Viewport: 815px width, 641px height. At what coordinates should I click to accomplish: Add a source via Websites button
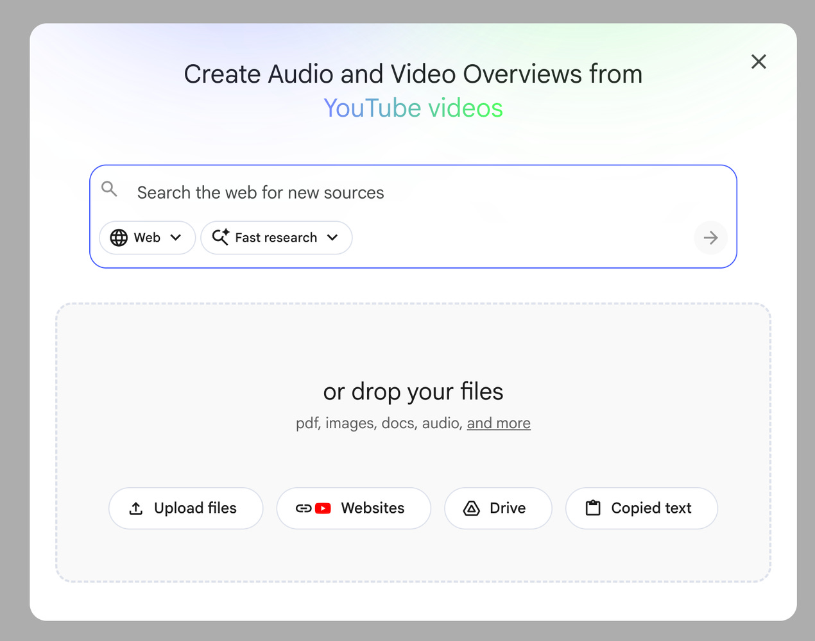point(354,508)
